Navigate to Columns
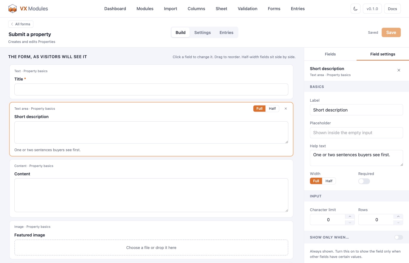The image size is (409, 263). [196, 9]
